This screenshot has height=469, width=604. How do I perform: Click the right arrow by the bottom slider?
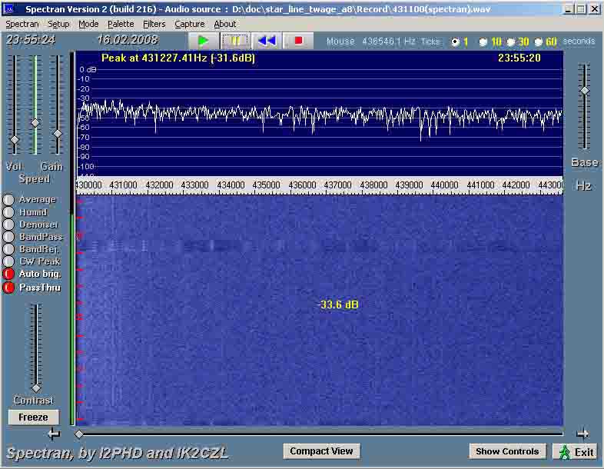pyautogui.click(x=582, y=434)
